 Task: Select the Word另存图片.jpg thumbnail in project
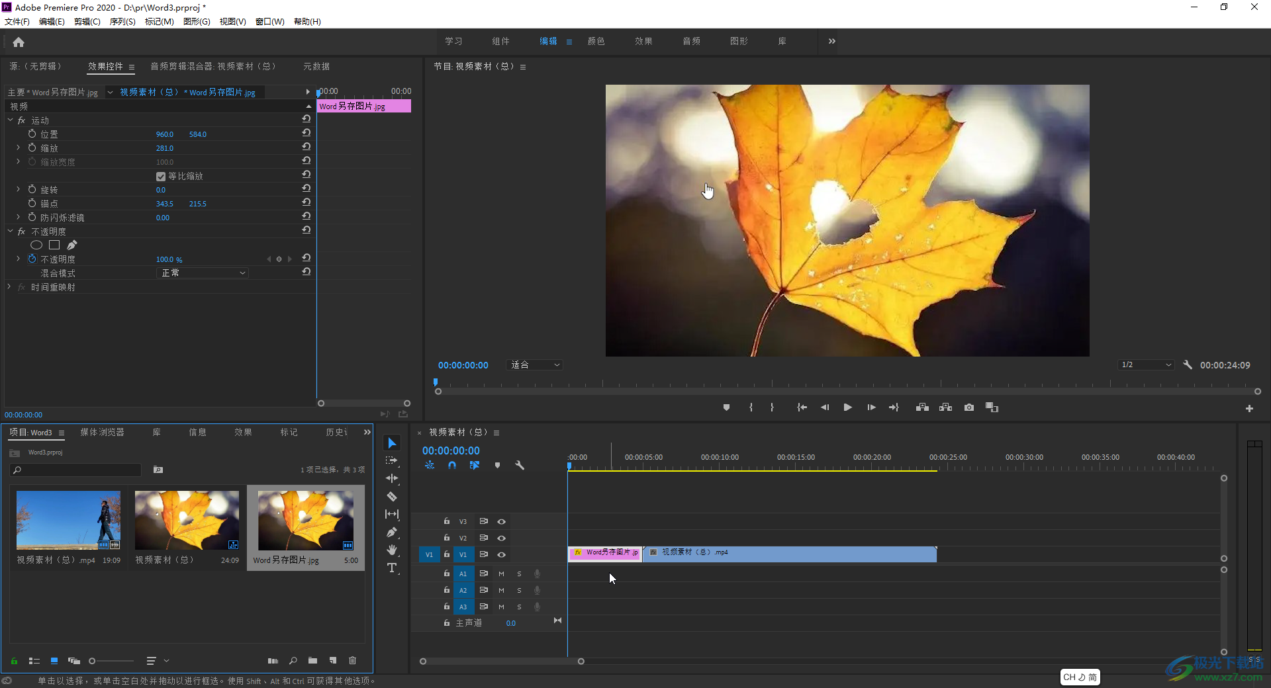305,521
